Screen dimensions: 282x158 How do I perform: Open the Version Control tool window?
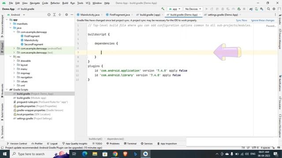click(17, 144)
